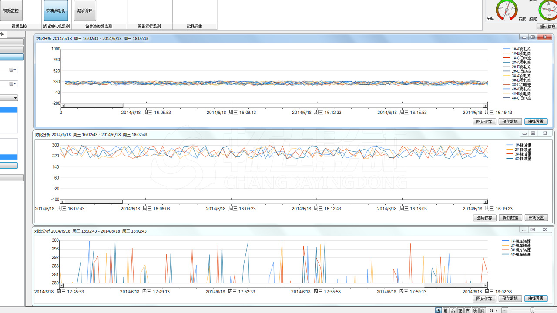The image size is (557, 313).
Task: Click the zoom slider handle
Action: coord(532,310)
